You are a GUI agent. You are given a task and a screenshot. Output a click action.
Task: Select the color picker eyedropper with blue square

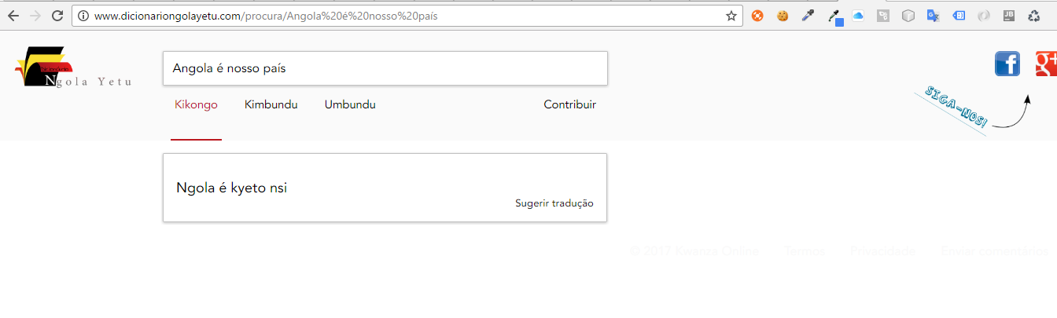tap(835, 16)
